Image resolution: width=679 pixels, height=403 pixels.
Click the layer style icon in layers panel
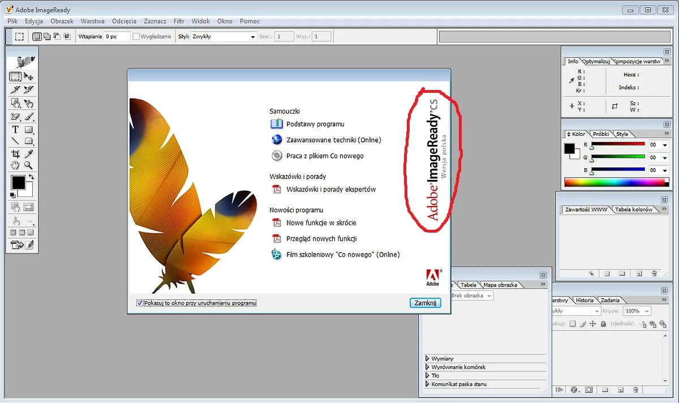(574, 389)
